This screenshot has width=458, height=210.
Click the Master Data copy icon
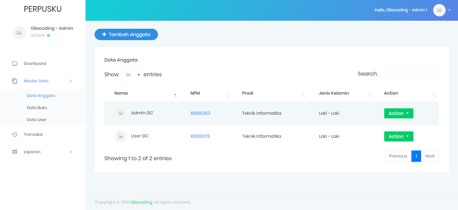coord(14,81)
